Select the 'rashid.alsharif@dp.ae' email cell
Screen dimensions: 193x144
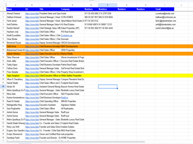click(165, 28)
